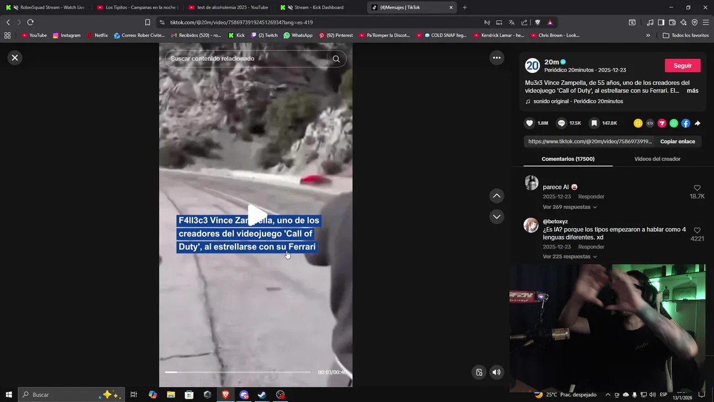Translate the page icon

[x=512, y=22]
